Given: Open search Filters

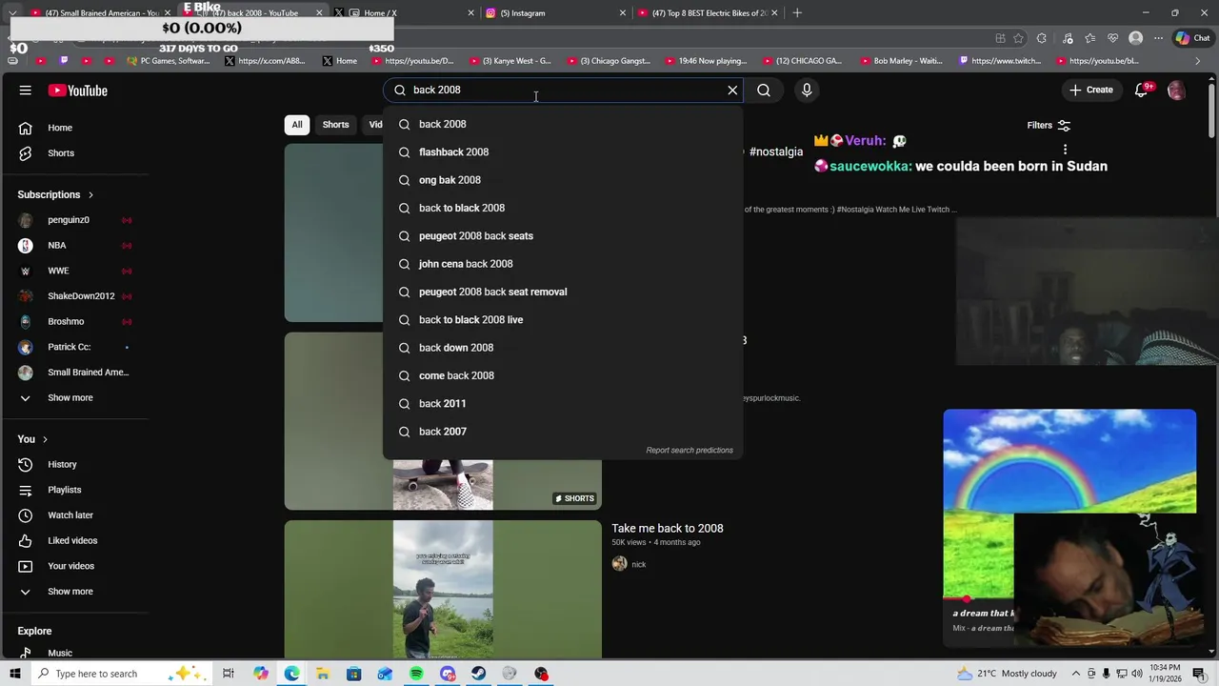Looking at the screenshot, I should 1049,125.
